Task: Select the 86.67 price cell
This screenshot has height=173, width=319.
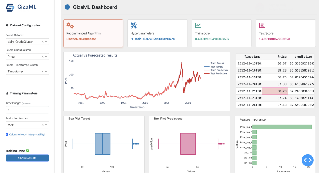Action: (275, 63)
